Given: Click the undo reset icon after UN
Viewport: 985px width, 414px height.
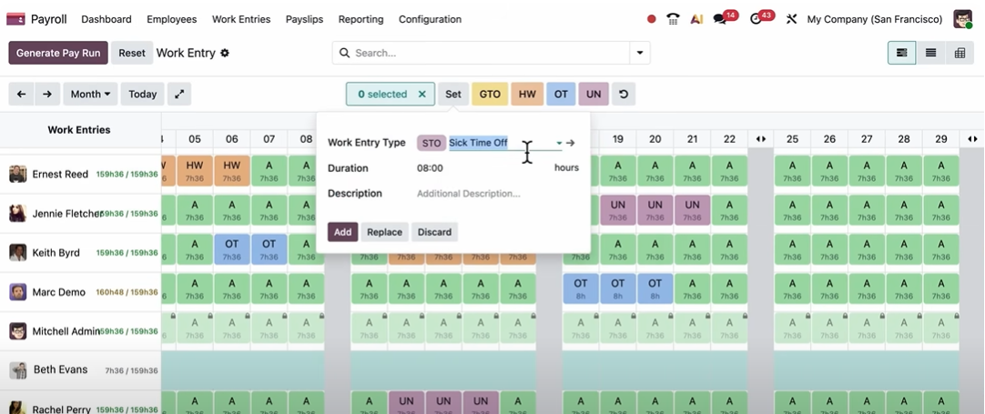Looking at the screenshot, I should (623, 94).
